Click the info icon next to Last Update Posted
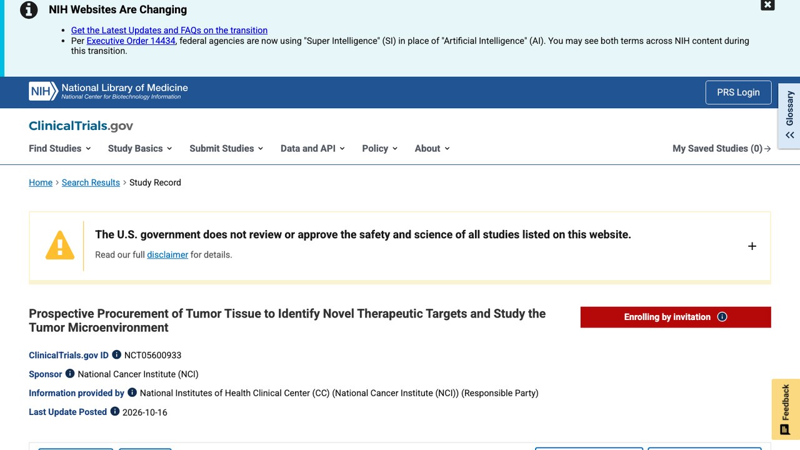 click(x=115, y=411)
